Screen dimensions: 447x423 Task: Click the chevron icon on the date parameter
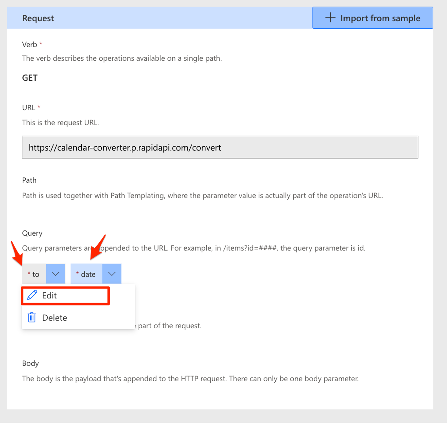click(112, 274)
